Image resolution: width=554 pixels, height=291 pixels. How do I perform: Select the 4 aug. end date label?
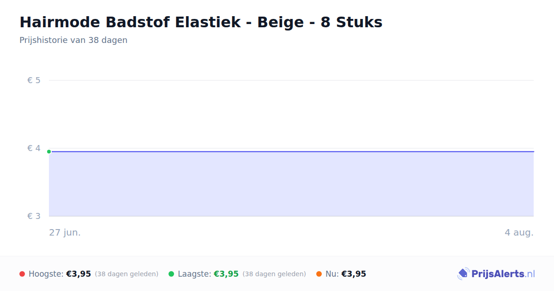pyautogui.click(x=519, y=232)
